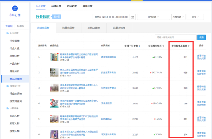Open 搜索人群 in sidebar
This screenshot has height=139, width=212.
point(15,131)
